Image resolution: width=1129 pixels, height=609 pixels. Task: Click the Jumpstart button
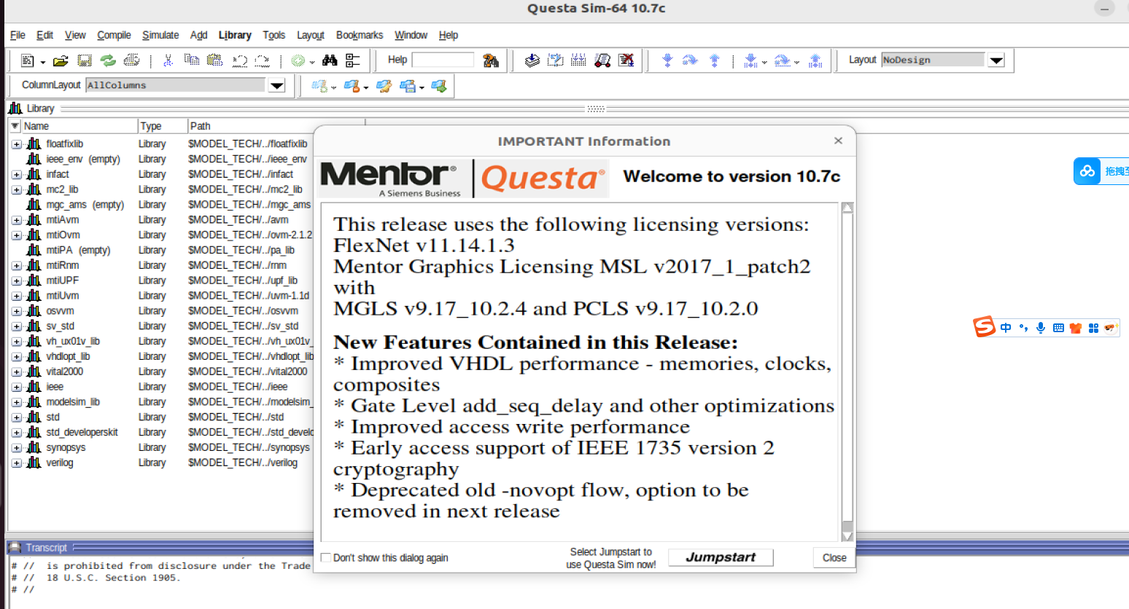(721, 557)
